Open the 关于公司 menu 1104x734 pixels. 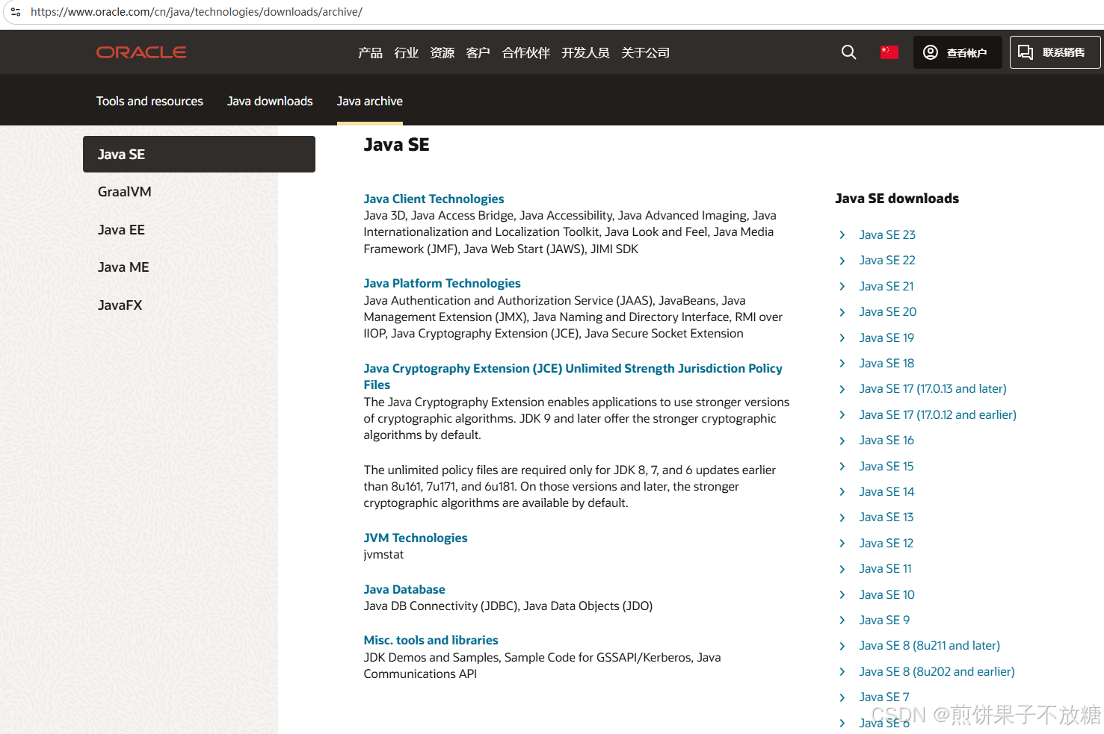tap(645, 52)
